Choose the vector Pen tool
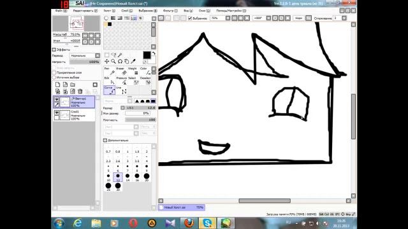The image size is (408, 229). [x=109, y=71]
